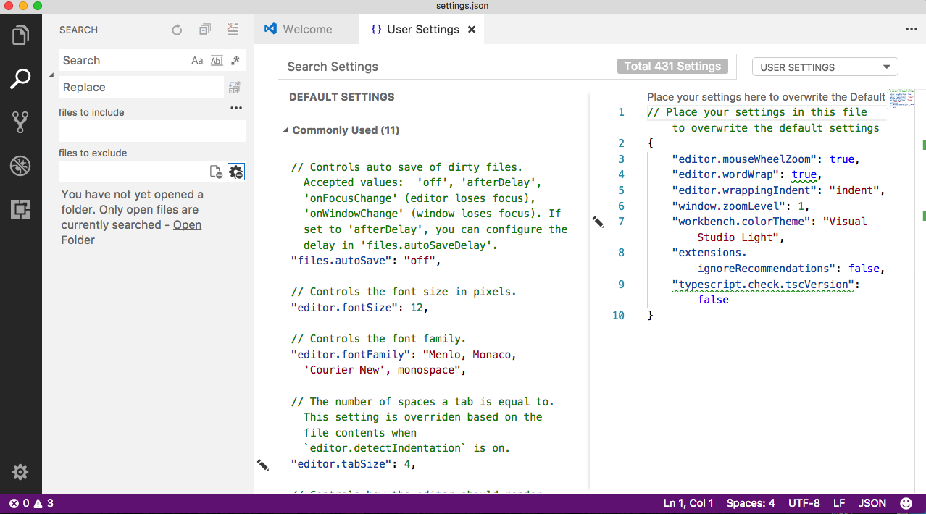Collapse the Commonly Used (11) group
The image size is (926, 514).
pos(285,131)
